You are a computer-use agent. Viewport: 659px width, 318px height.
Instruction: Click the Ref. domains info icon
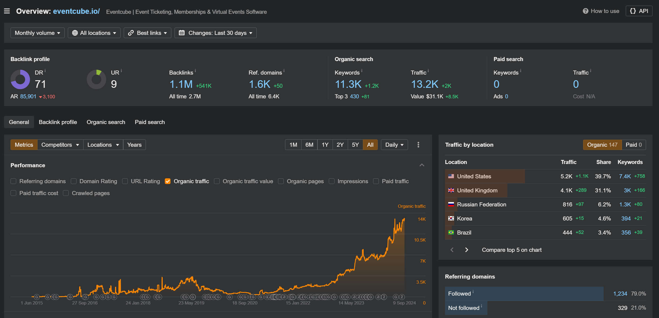pos(284,71)
